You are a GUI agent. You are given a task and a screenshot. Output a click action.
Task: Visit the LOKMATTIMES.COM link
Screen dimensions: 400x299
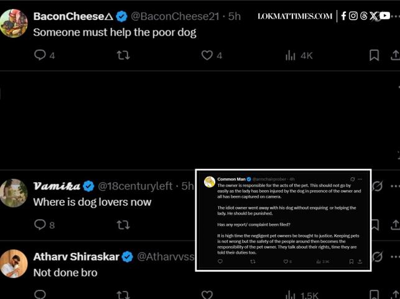click(x=295, y=16)
